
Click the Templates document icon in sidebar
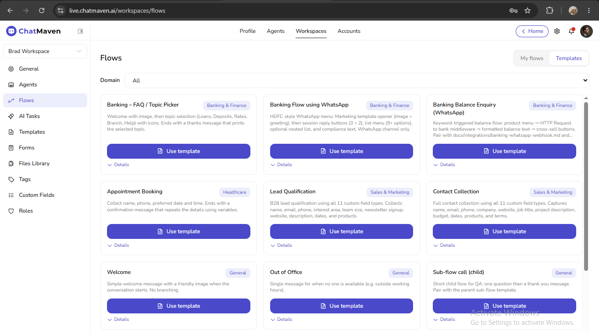tap(11, 132)
